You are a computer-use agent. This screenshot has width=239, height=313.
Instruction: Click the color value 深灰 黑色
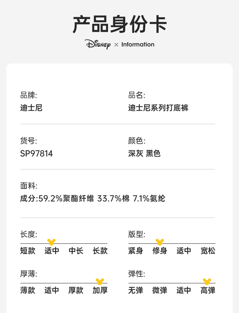pos(144,154)
